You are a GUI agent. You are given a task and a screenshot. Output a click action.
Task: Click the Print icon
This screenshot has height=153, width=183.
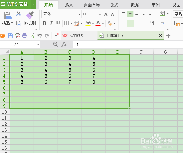(25, 36)
